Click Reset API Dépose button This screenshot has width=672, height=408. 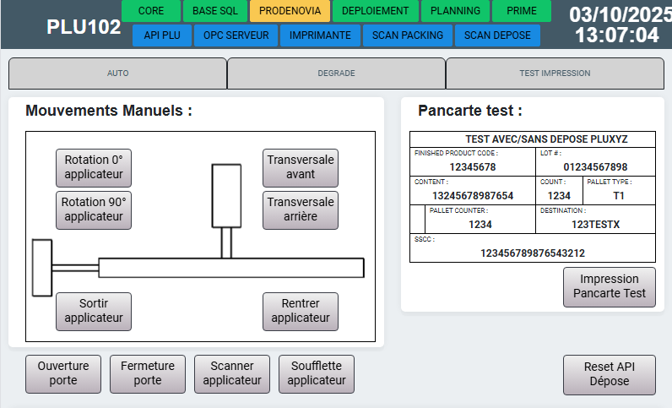[x=609, y=374]
